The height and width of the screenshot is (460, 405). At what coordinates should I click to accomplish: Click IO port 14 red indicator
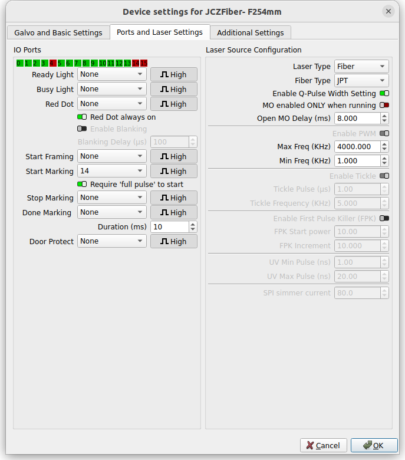coord(136,63)
